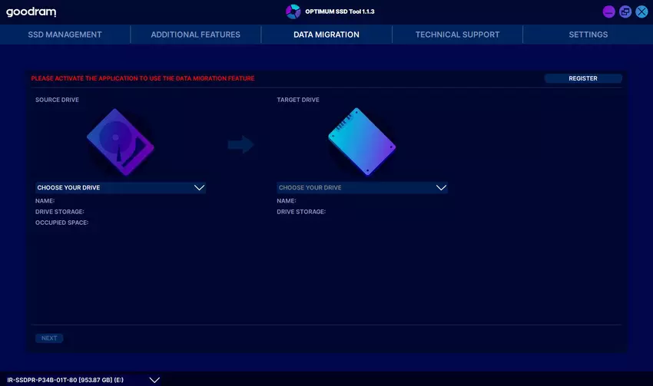The image size is (653, 386).
Task: Go to the Technical Support tab
Action: 457,35
